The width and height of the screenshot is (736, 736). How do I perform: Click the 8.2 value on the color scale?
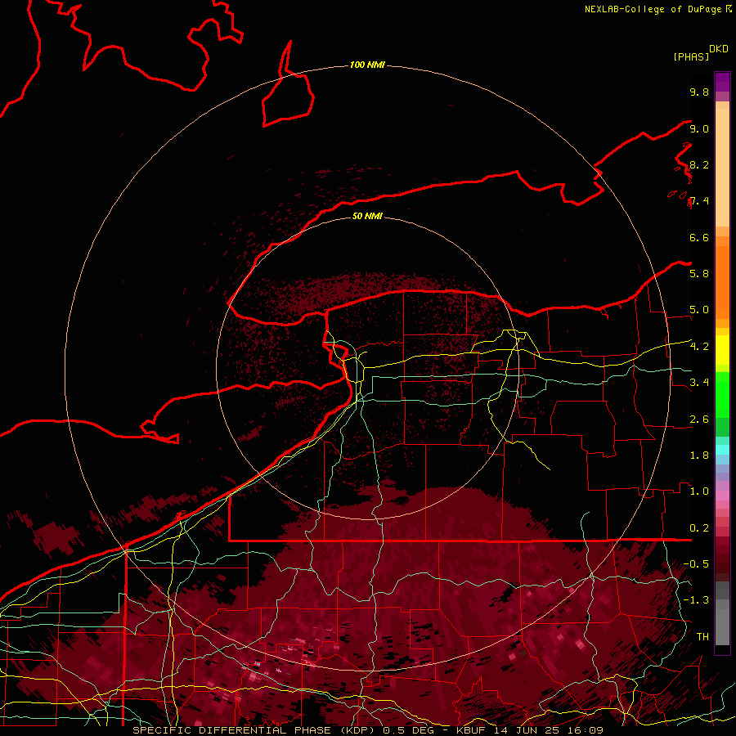tap(699, 164)
